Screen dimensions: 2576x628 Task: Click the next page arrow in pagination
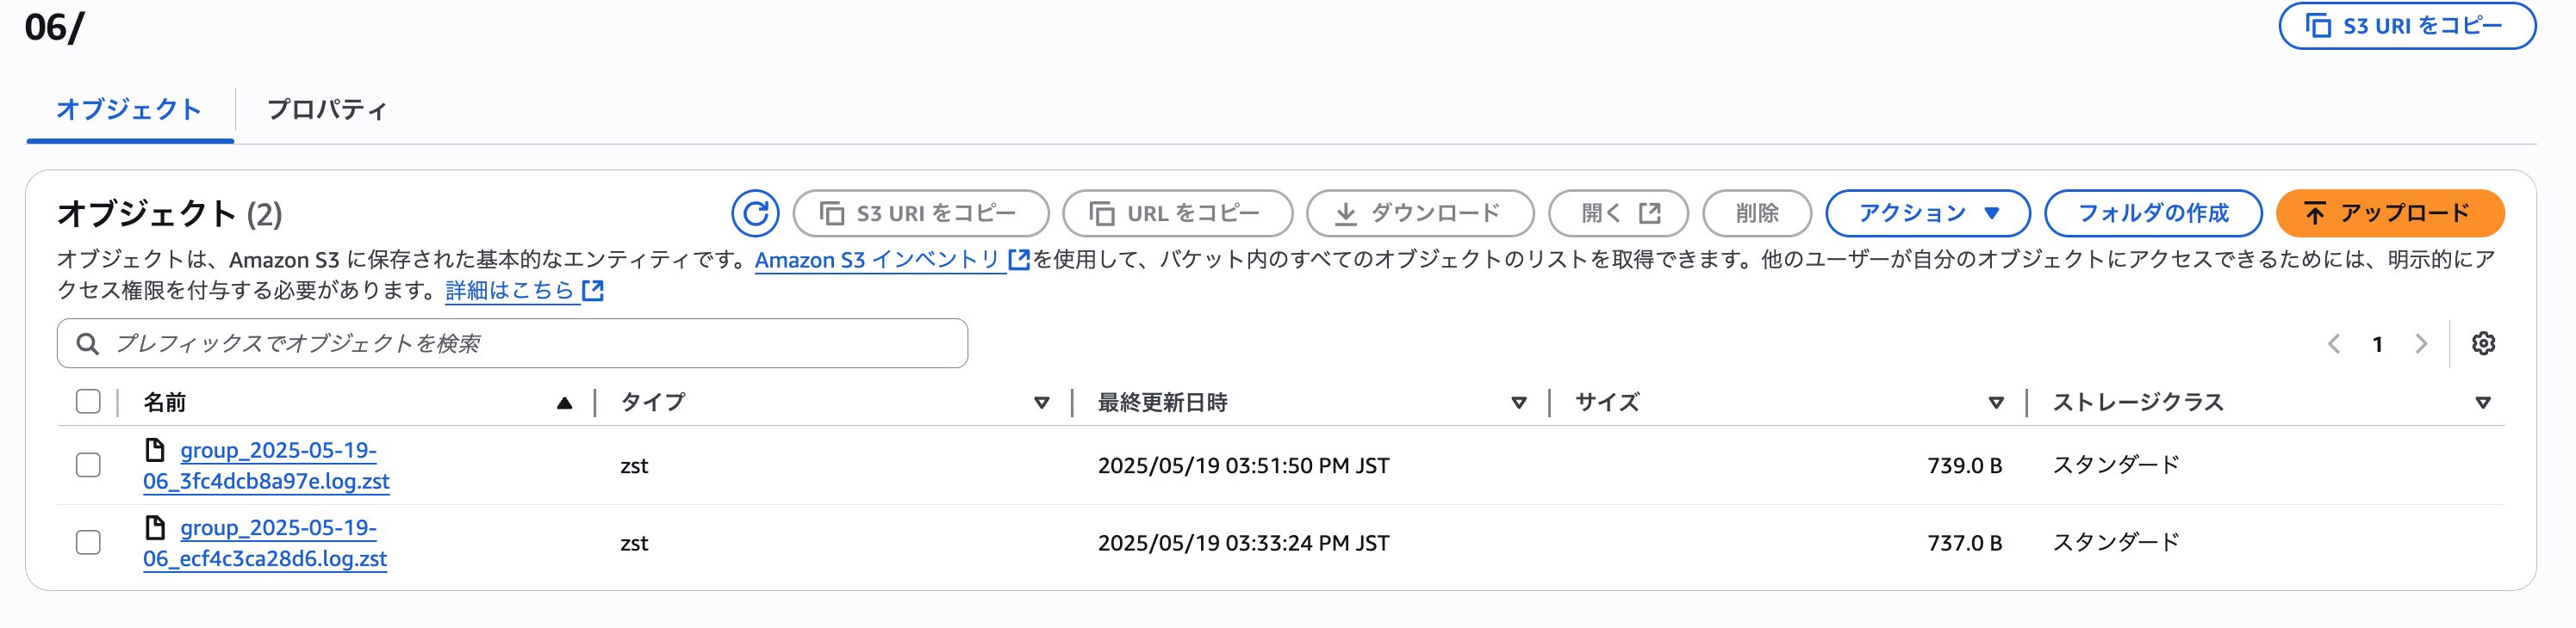tap(2421, 343)
